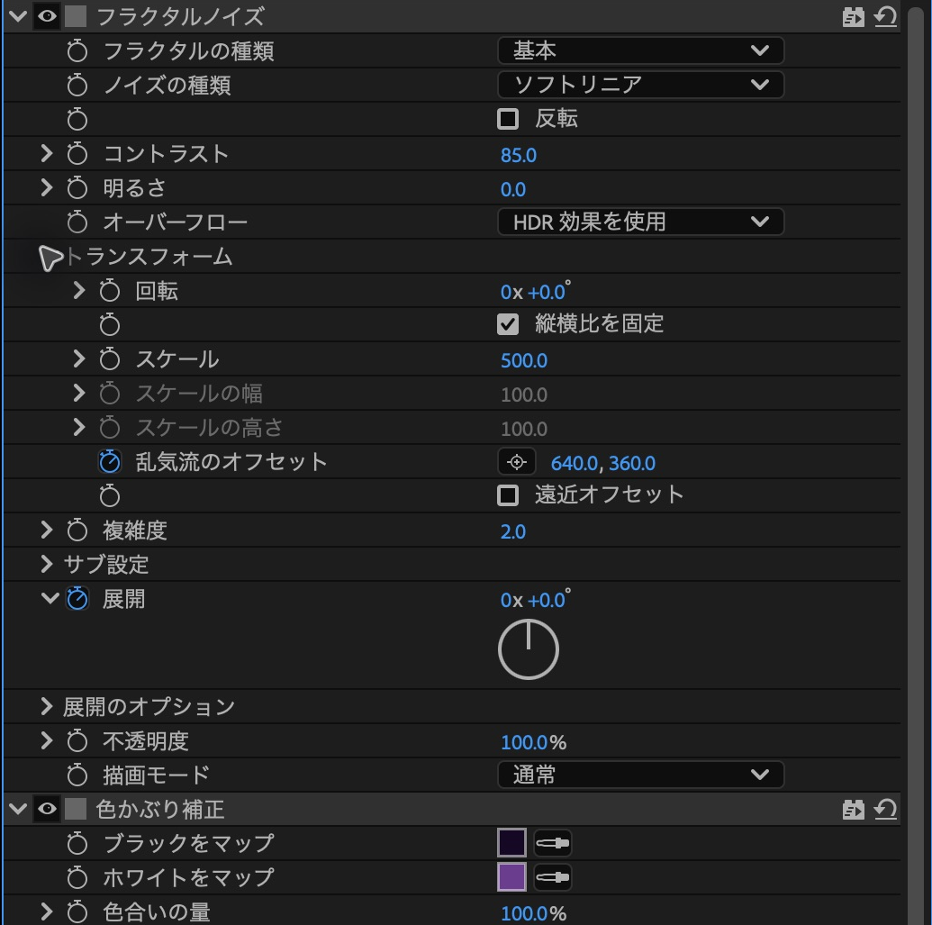Toggle stopwatch for オーバーフロー
The height and width of the screenshot is (925, 932).
click(77, 222)
